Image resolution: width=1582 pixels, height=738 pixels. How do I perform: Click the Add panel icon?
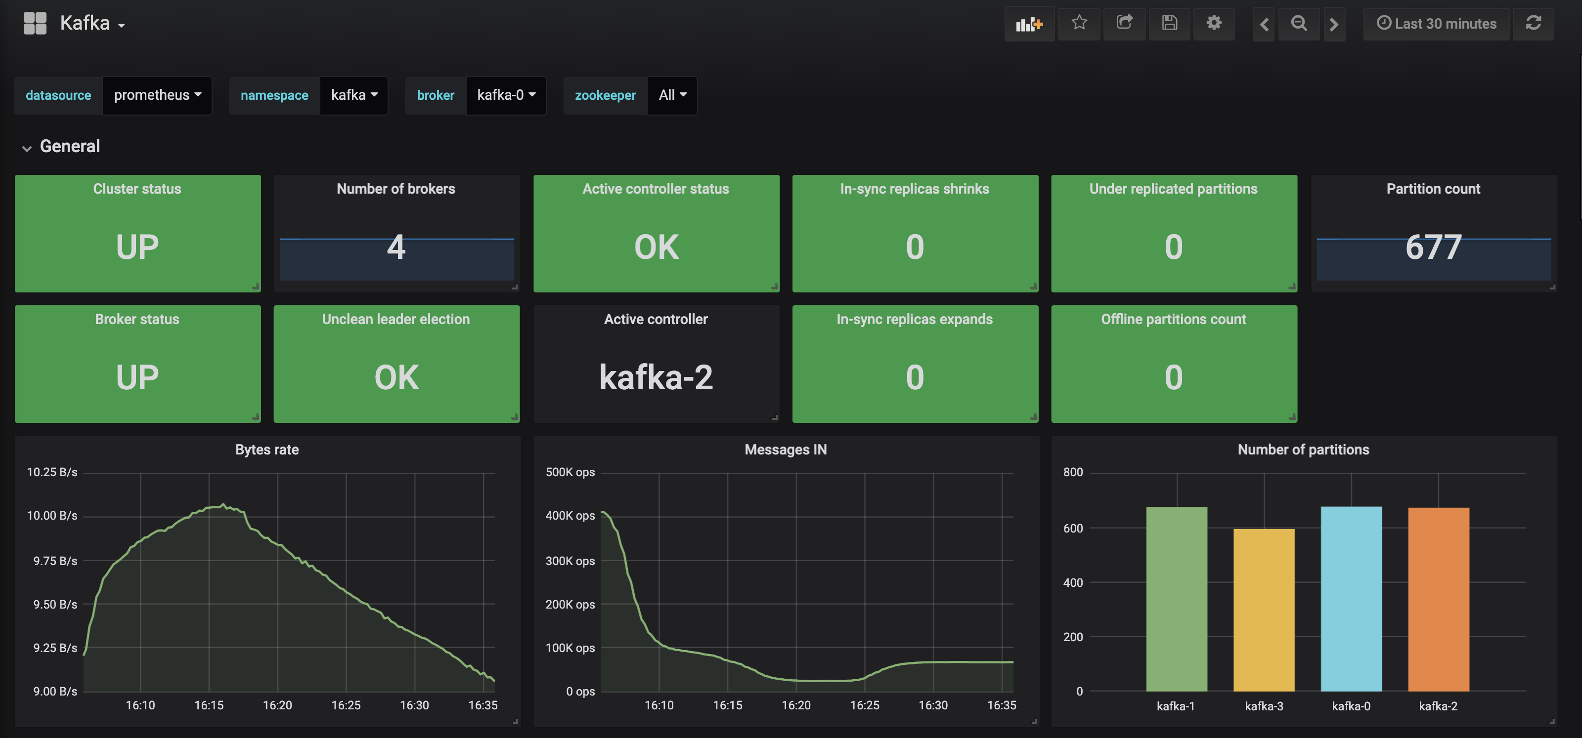click(1029, 24)
